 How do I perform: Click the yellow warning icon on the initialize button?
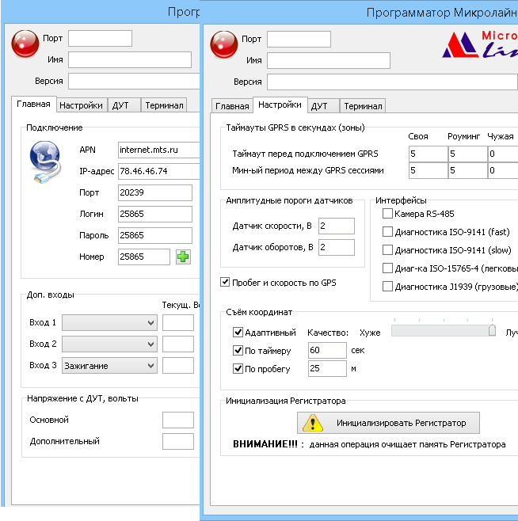pyautogui.click(x=314, y=423)
